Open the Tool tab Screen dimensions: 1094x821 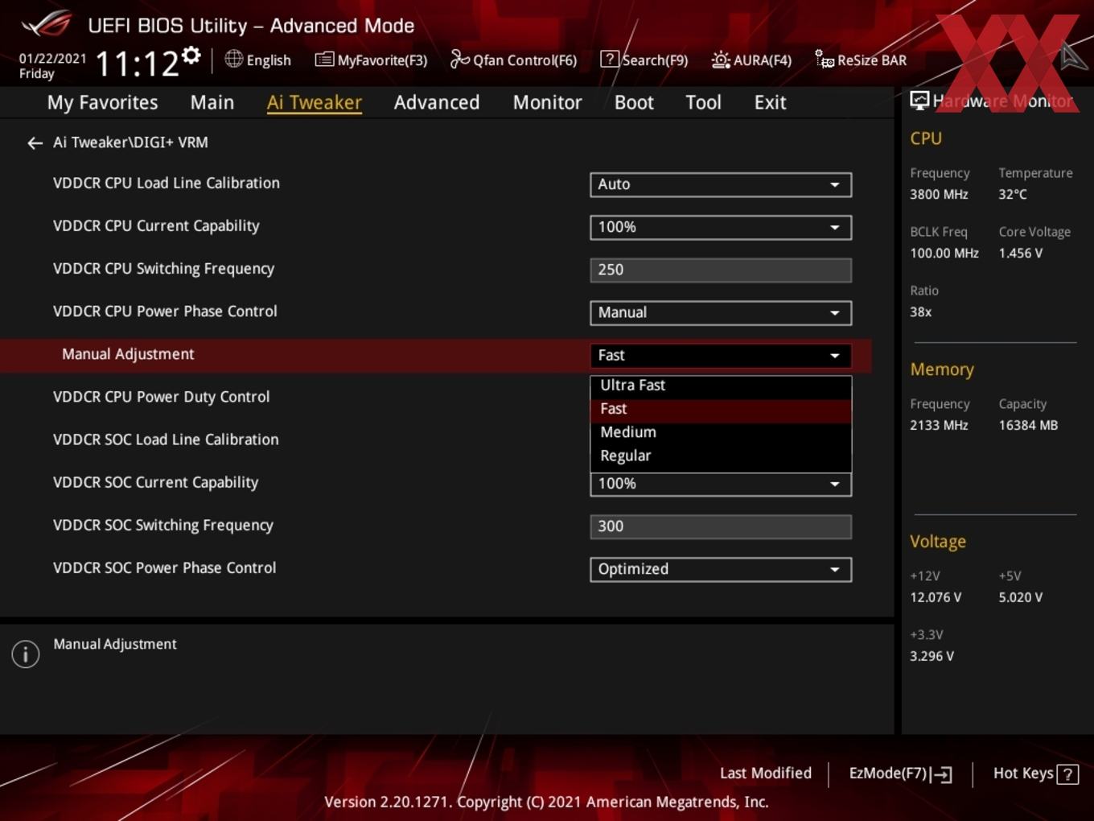coord(703,102)
